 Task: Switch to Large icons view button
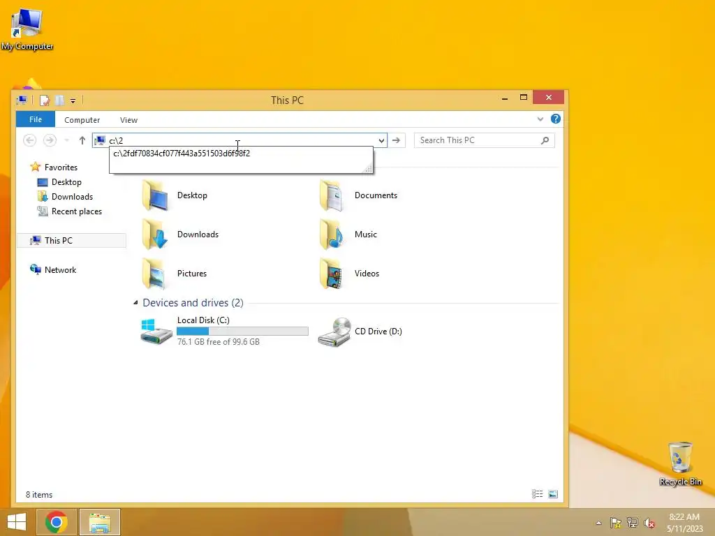[553, 494]
